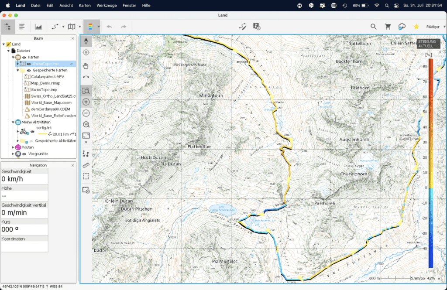Viewport: 447px width, 290px height.
Task: Open the Karten menu
Action: click(x=85, y=5)
